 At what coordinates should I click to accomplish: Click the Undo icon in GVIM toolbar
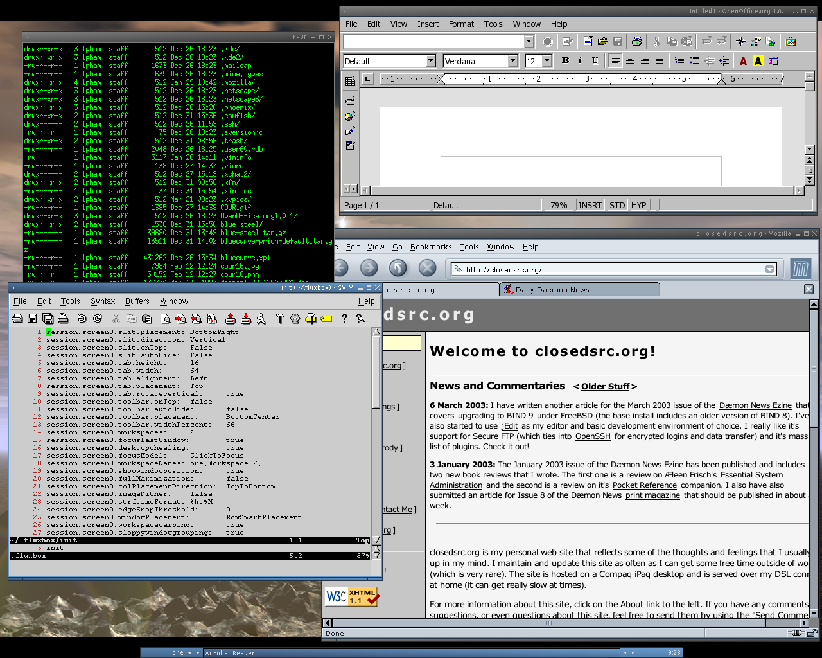[82, 318]
